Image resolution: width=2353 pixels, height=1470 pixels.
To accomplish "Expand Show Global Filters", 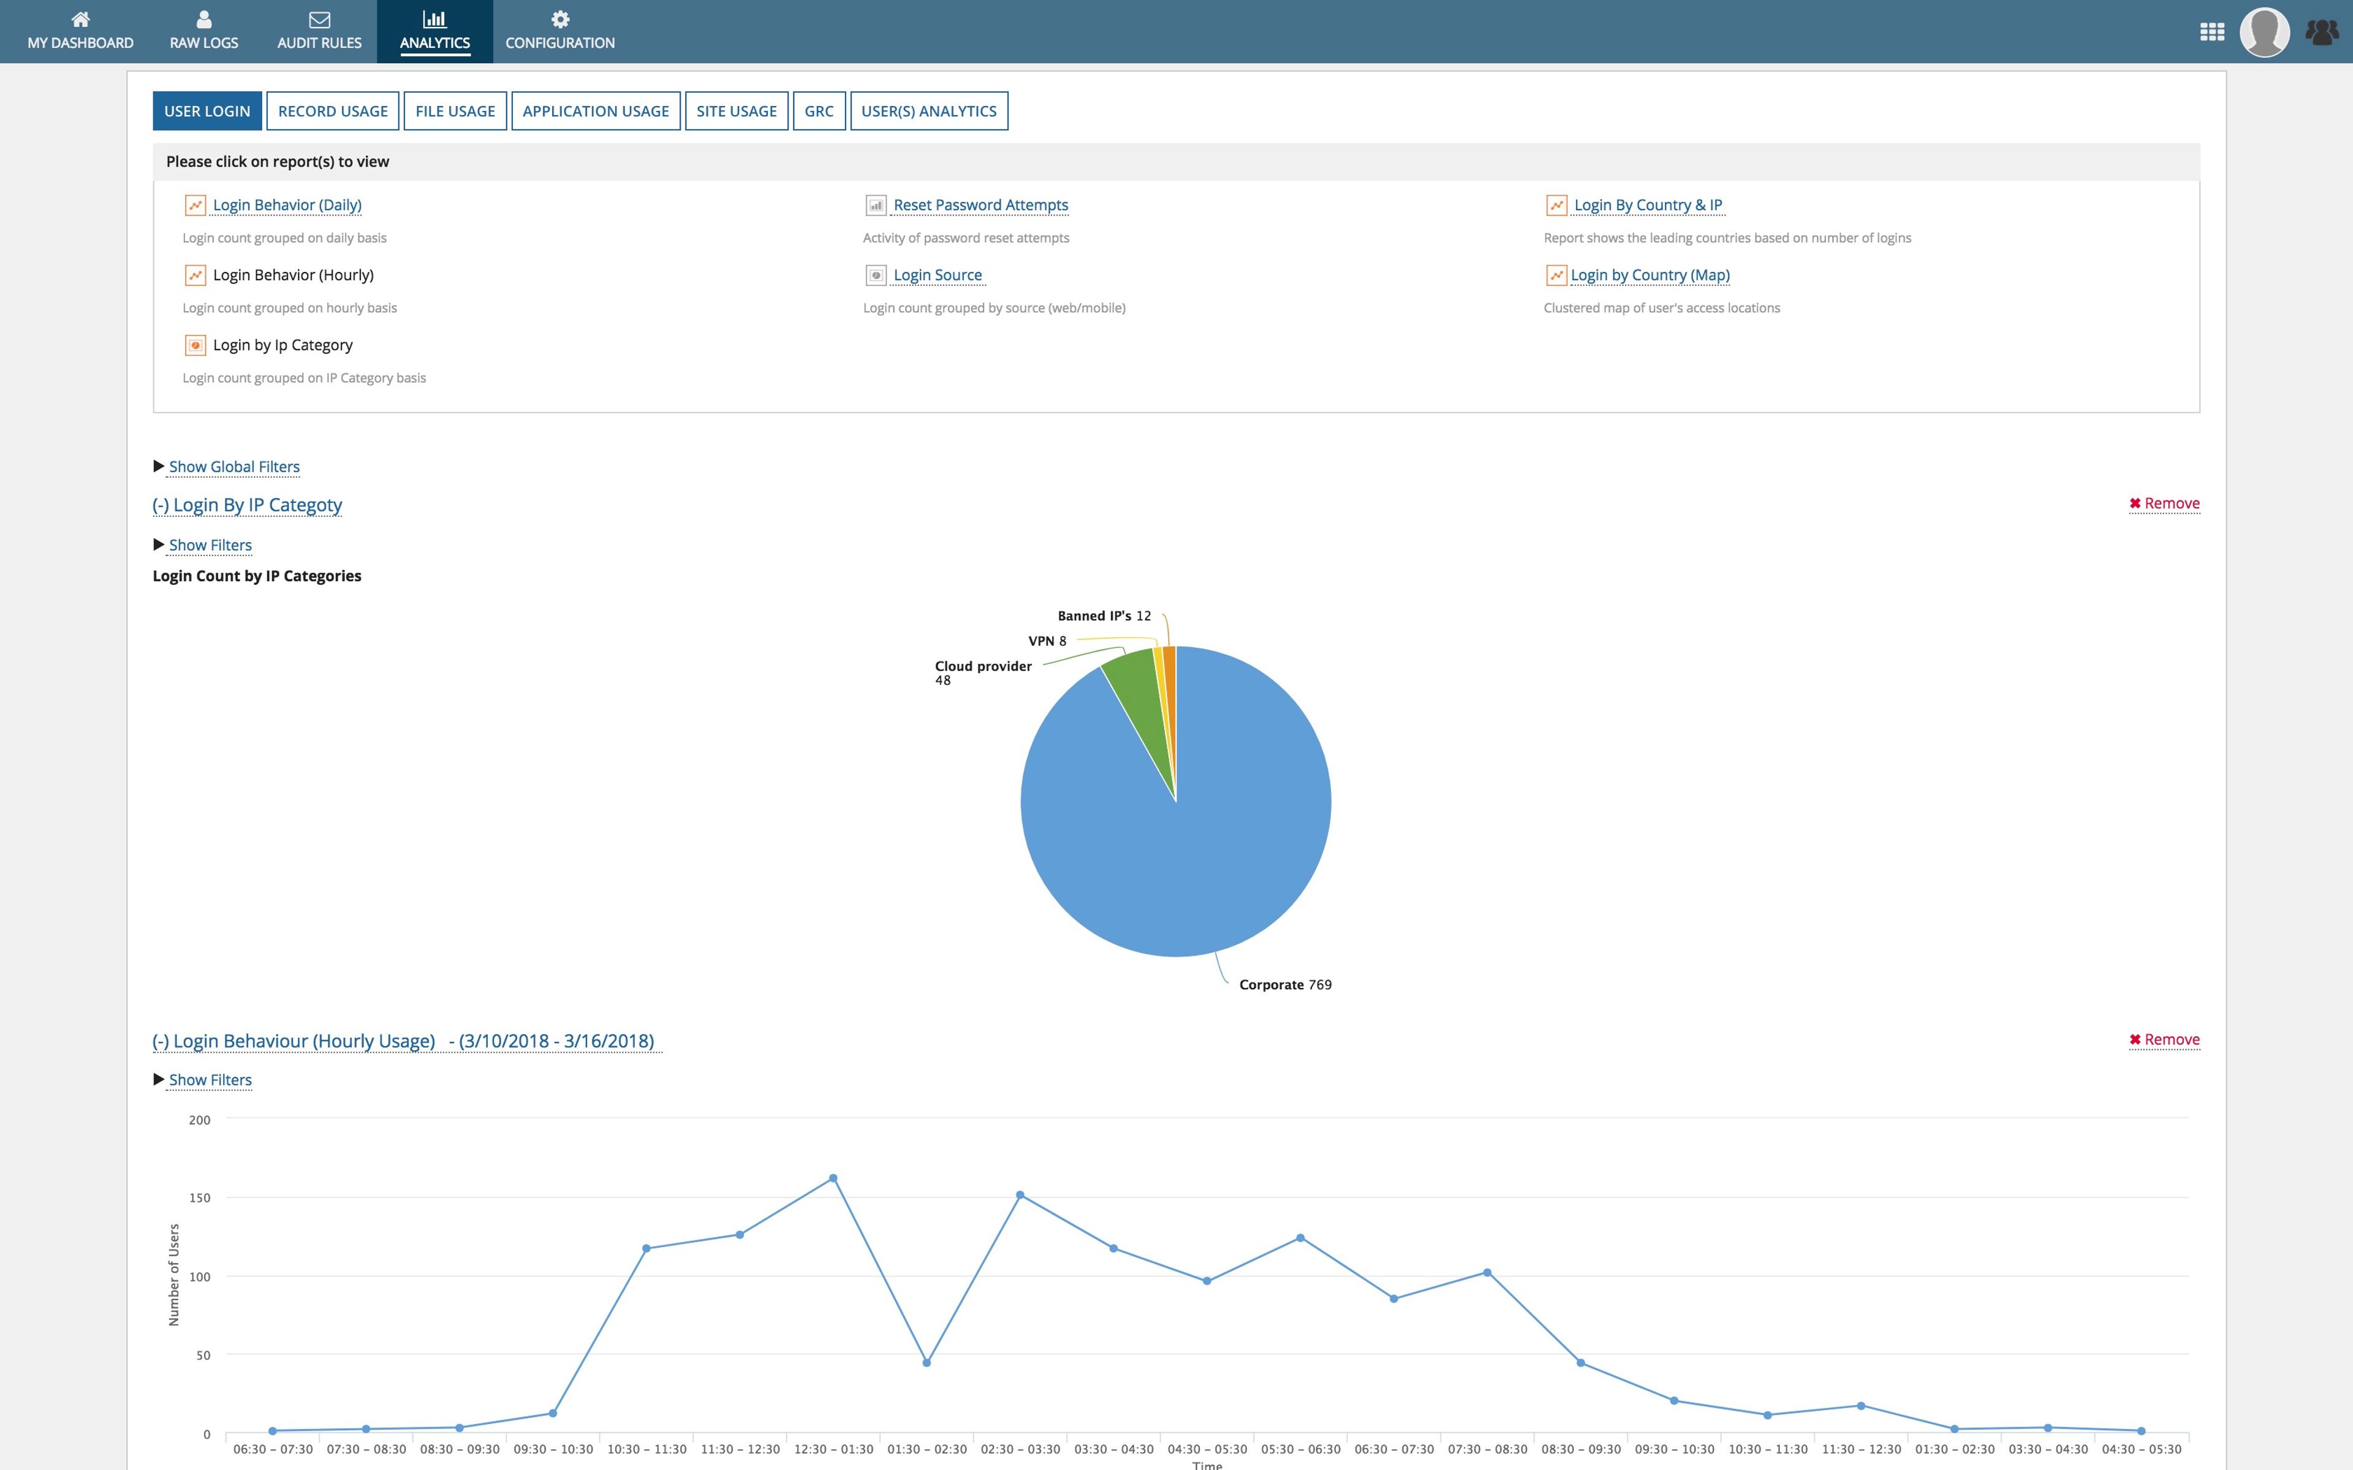I will (234, 467).
